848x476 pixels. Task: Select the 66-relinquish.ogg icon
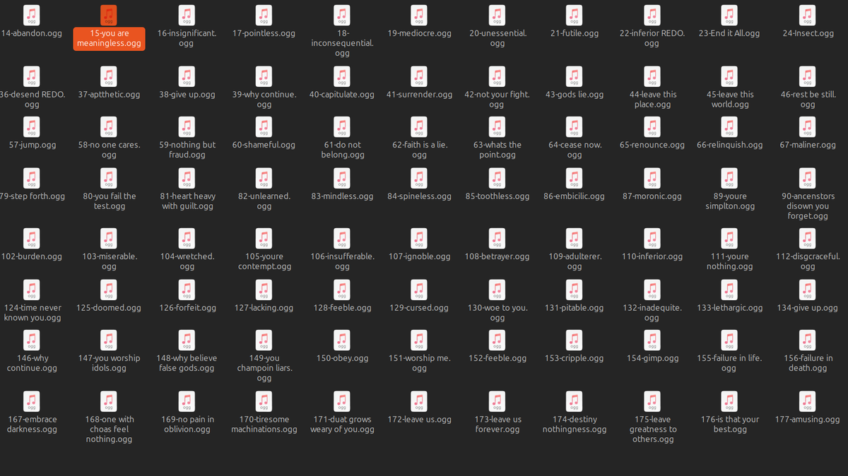pos(730,126)
